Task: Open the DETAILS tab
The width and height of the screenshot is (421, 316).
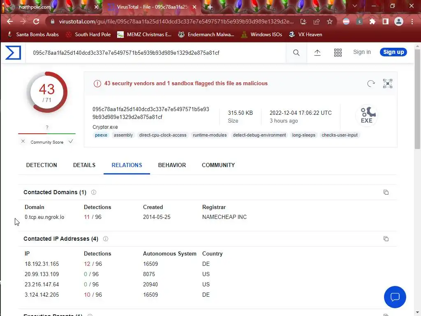Action: [84, 165]
